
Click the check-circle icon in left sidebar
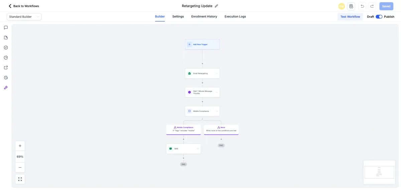(6, 47)
